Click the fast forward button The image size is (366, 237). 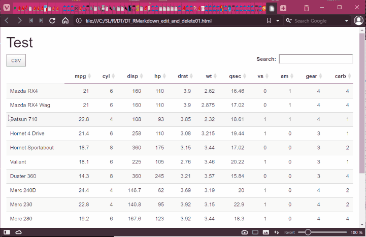pyautogui.click(x=41, y=21)
